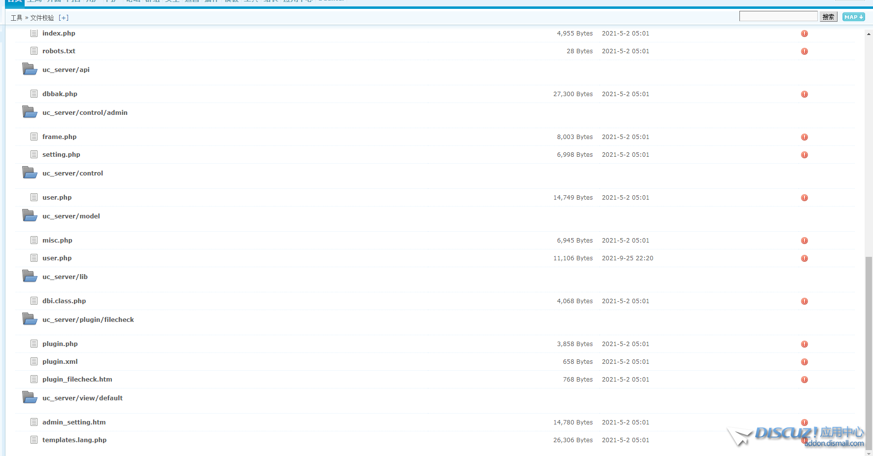Click the red alert icon beside dbbak.php
The image size is (873, 456).
coord(804,94)
